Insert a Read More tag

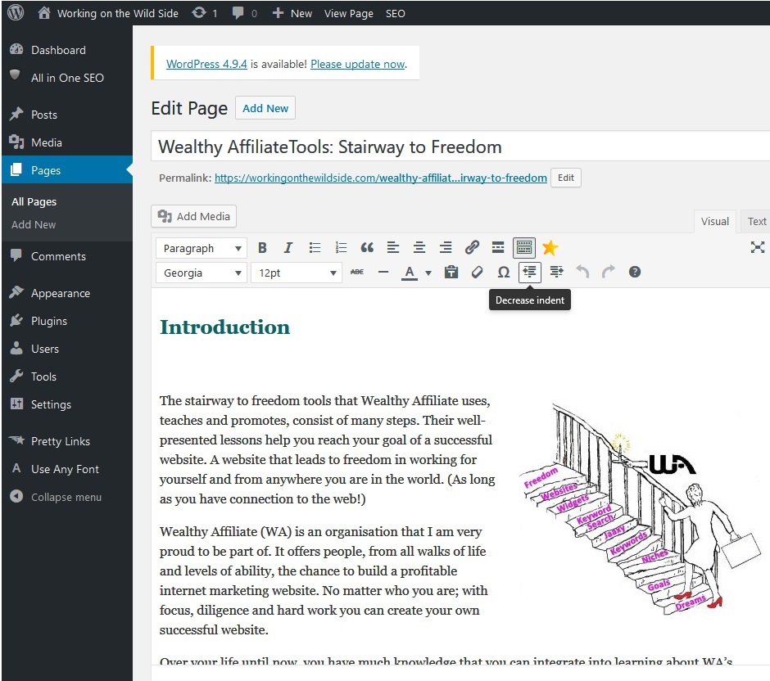tap(498, 248)
